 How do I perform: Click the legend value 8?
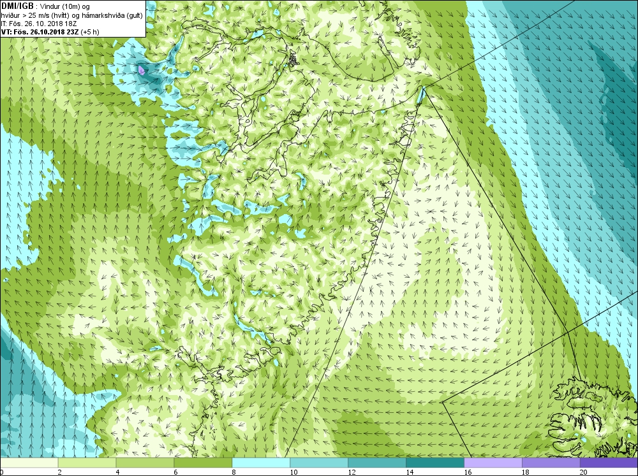[234, 472]
